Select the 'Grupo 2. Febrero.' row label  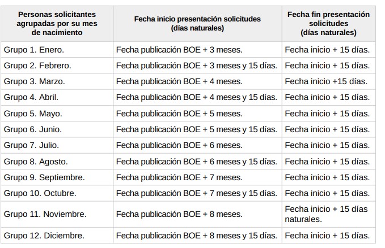tap(37, 66)
